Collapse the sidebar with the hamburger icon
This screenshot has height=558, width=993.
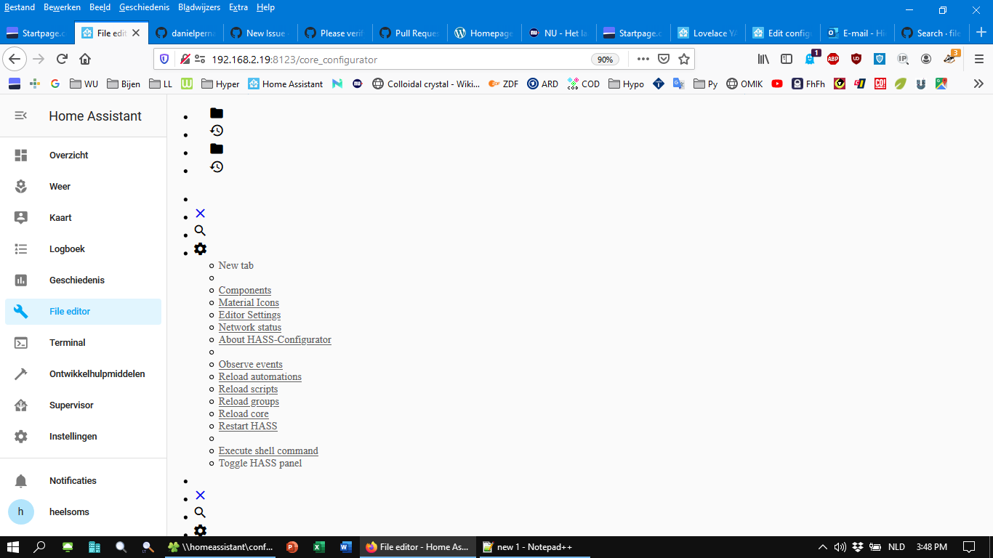[x=20, y=115]
